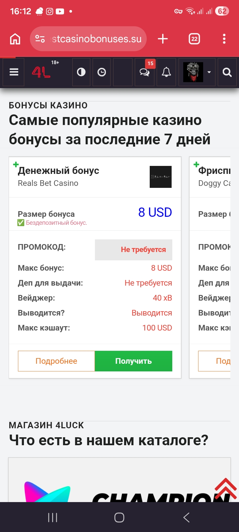Show the 22 open tabs switcher
The width and height of the screenshot is (239, 532).
click(194, 39)
